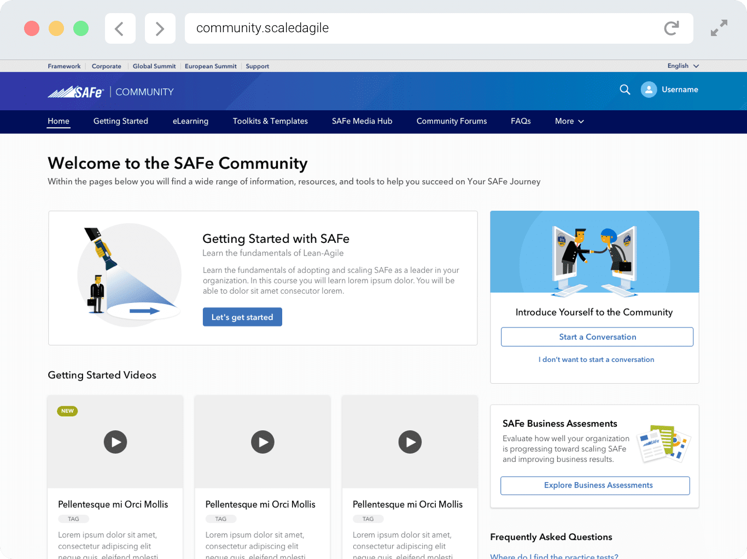Click the SAFe Community logo
Viewport: 747px width, 559px height.
click(x=111, y=92)
